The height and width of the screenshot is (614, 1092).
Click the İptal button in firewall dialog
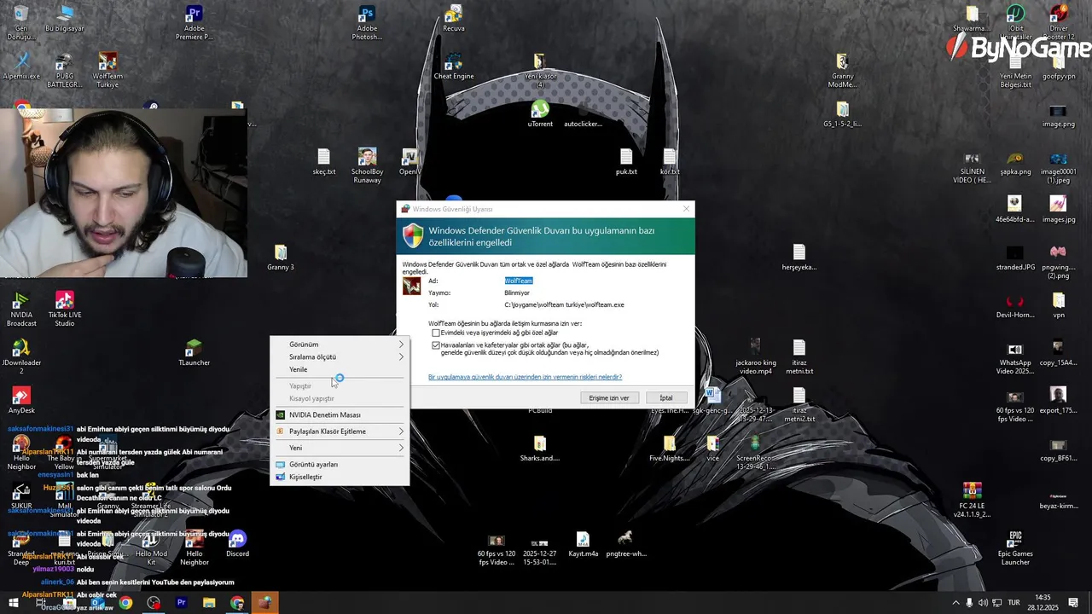coord(665,397)
